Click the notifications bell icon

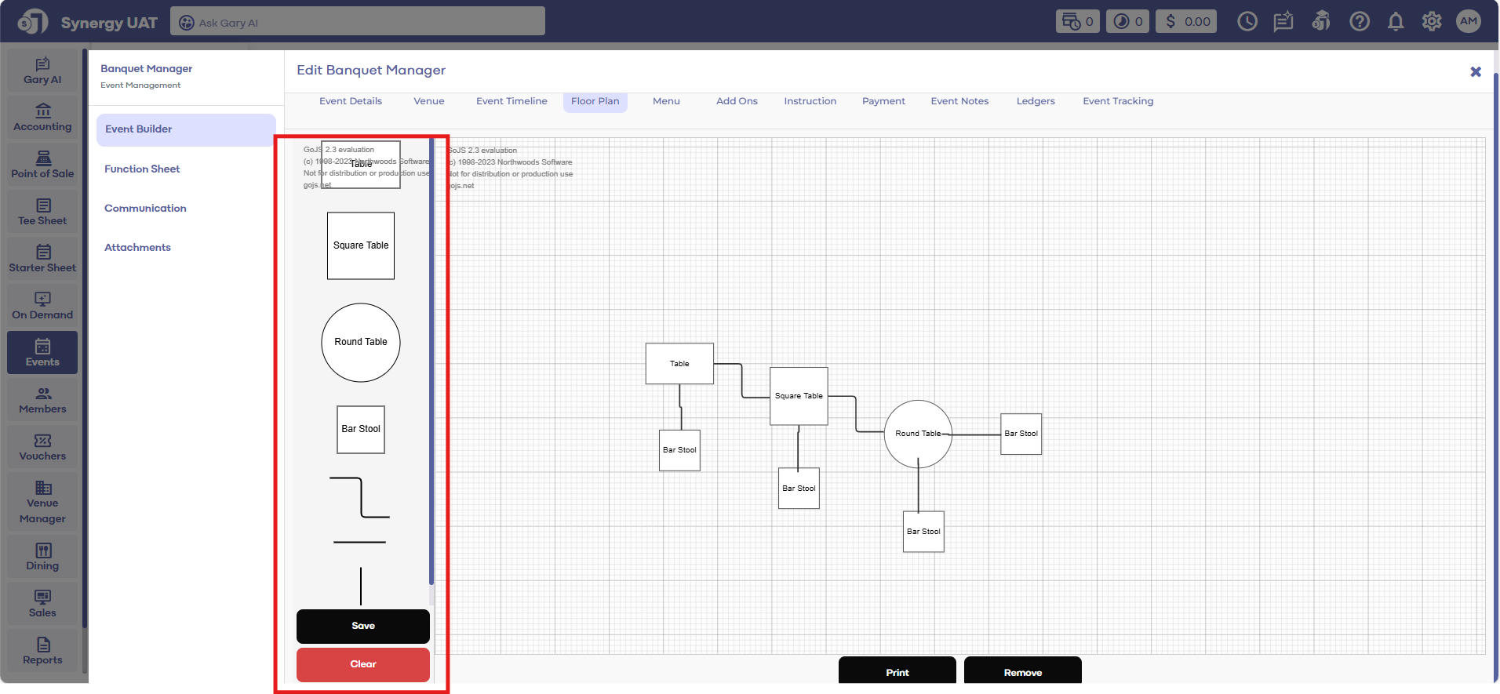click(1395, 22)
